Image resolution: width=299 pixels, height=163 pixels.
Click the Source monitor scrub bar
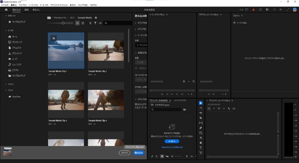(172, 90)
